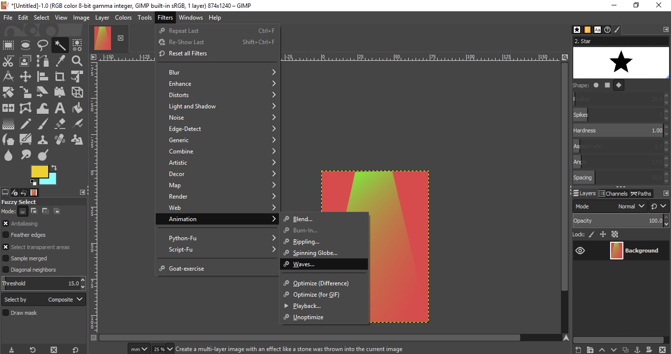Switch to the Paths tab
Screen dimensions: 671x354
pyautogui.click(x=641, y=194)
